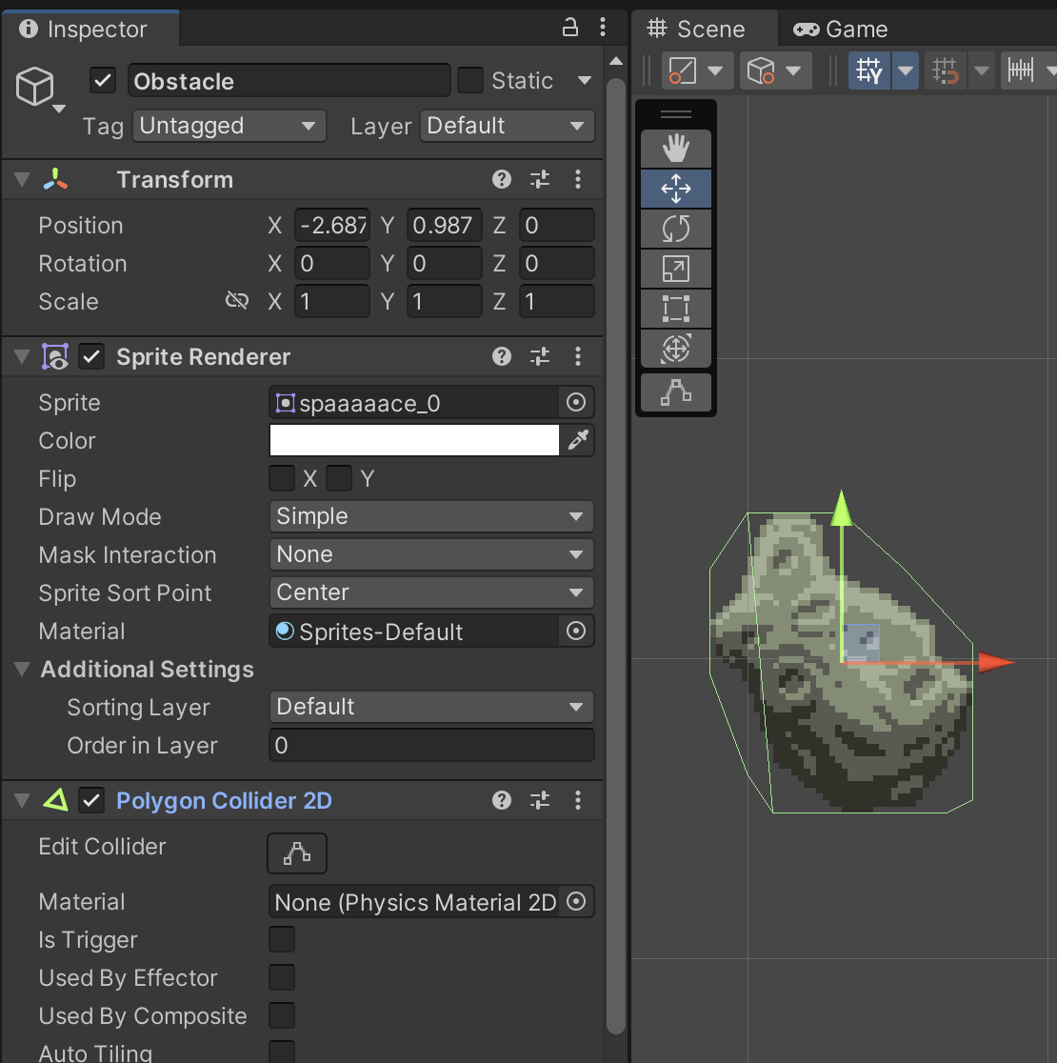Disable the Sprite Renderer component checkbox
This screenshot has width=1057, height=1063.
91,357
